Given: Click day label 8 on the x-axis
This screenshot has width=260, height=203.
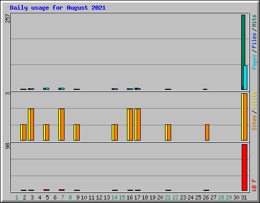Looking at the screenshot, I should click(x=70, y=197).
